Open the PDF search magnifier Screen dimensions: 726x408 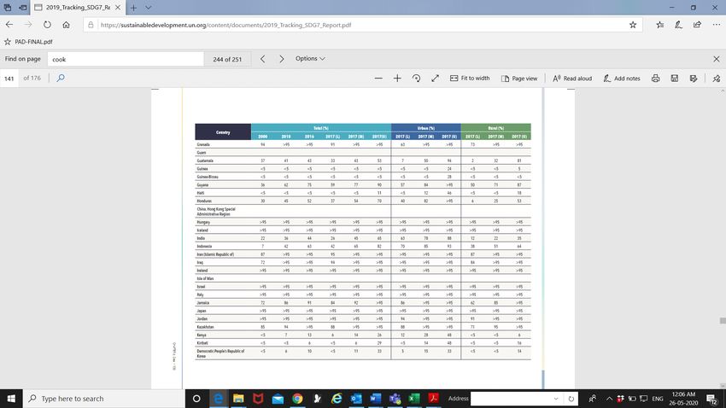pyautogui.click(x=61, y=78)
